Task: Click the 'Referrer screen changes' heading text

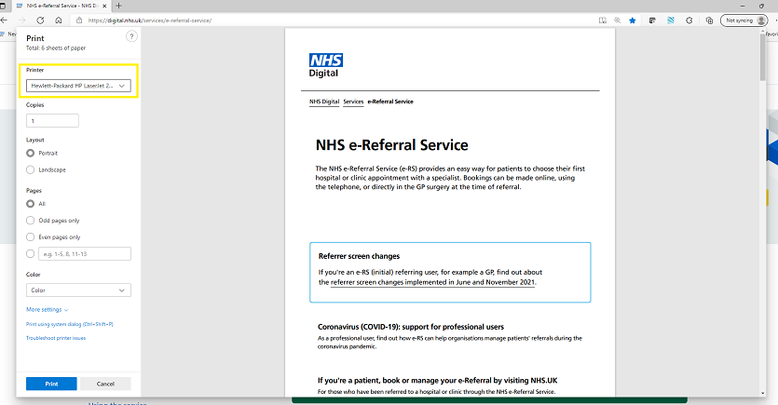Action: [360, 256]
